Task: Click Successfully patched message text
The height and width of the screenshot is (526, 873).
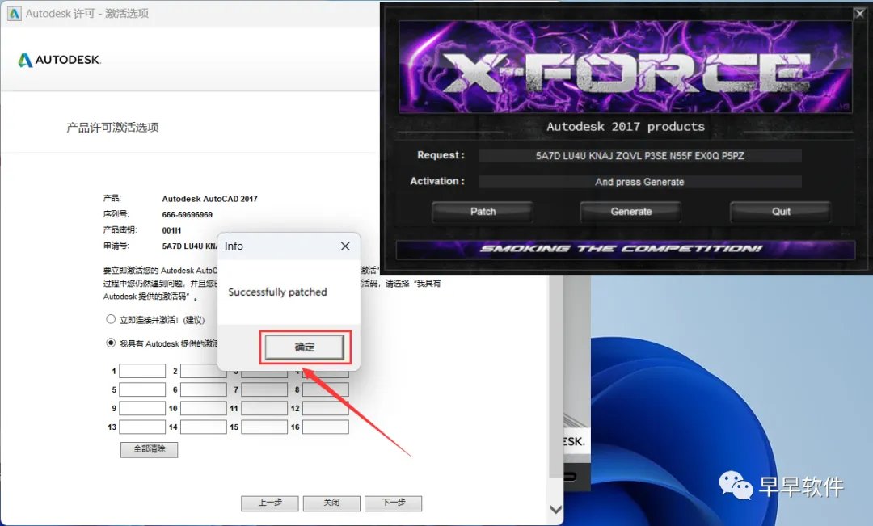Action: 277,292
